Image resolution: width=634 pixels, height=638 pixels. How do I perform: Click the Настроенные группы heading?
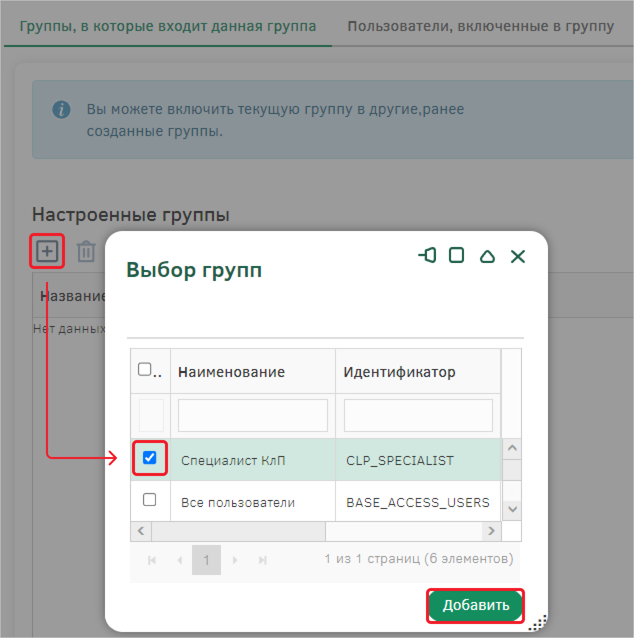tap(131, 215)
